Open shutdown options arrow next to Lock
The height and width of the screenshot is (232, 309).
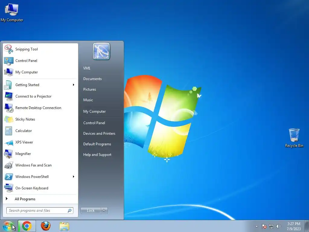pyautogui.click(x=104, y=211)
